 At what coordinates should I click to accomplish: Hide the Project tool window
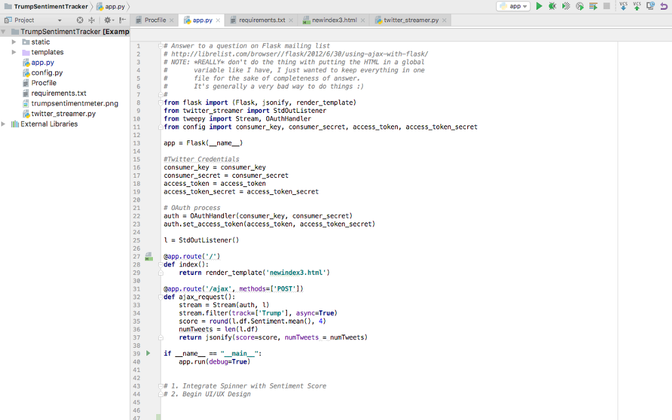(122, 20)
